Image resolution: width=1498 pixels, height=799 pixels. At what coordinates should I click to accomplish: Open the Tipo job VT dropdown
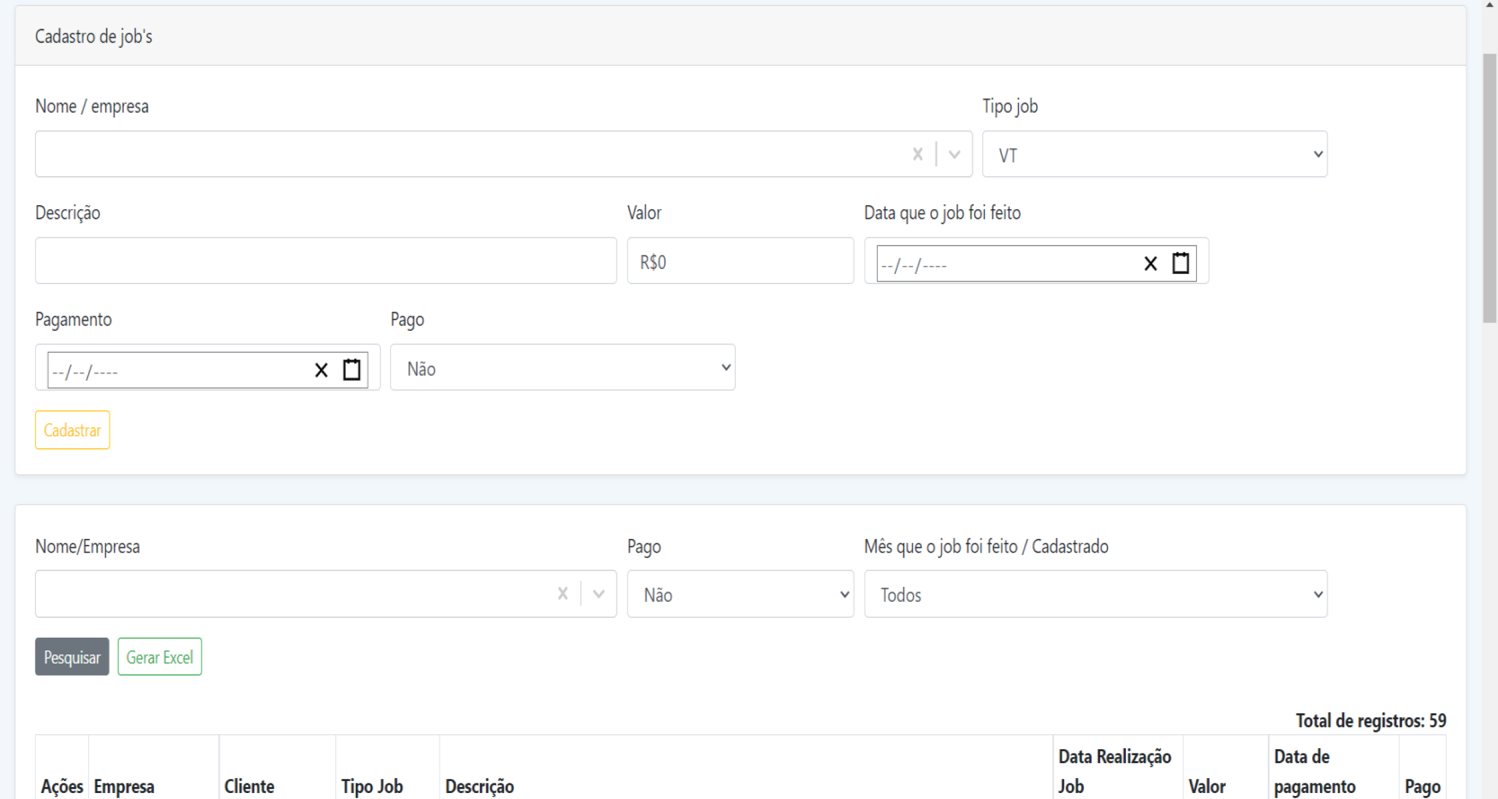pyautogui.click(x=1154, y=155)
